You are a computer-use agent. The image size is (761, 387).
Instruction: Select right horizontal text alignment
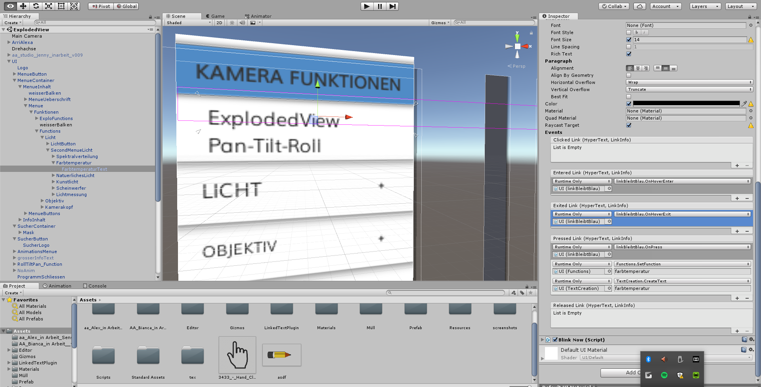646,68
